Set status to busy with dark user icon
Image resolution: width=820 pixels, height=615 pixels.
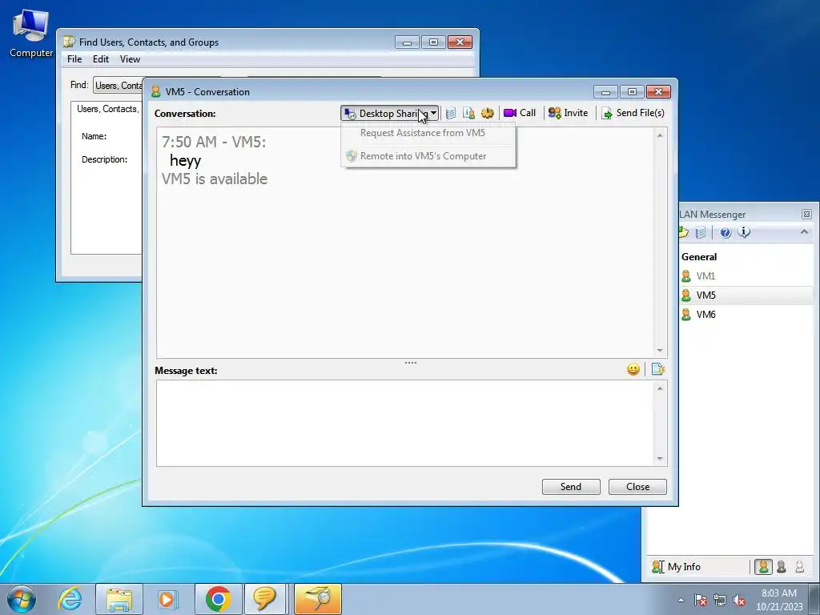(x=782, y=567)
